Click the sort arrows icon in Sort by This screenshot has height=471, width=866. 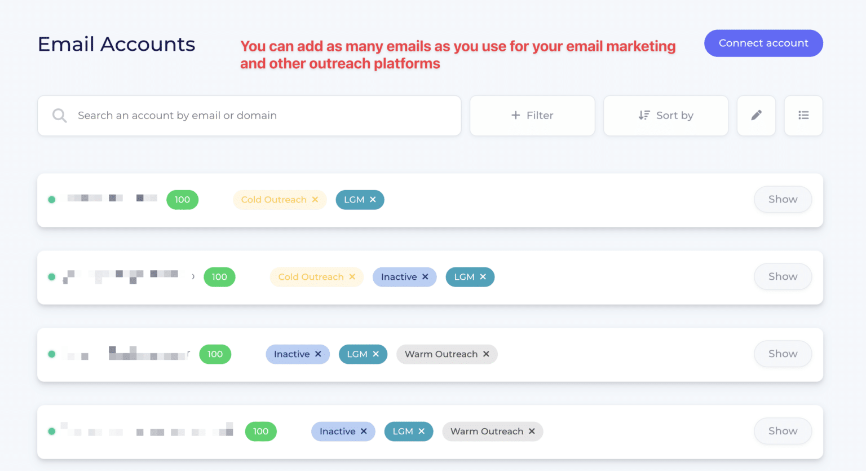(x=644, y=115)
